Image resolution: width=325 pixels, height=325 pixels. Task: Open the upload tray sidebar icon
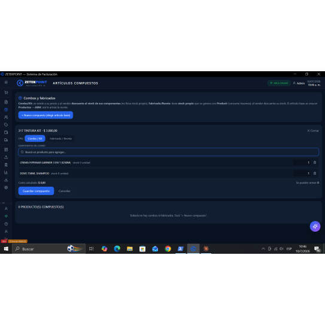click(6, 157)
